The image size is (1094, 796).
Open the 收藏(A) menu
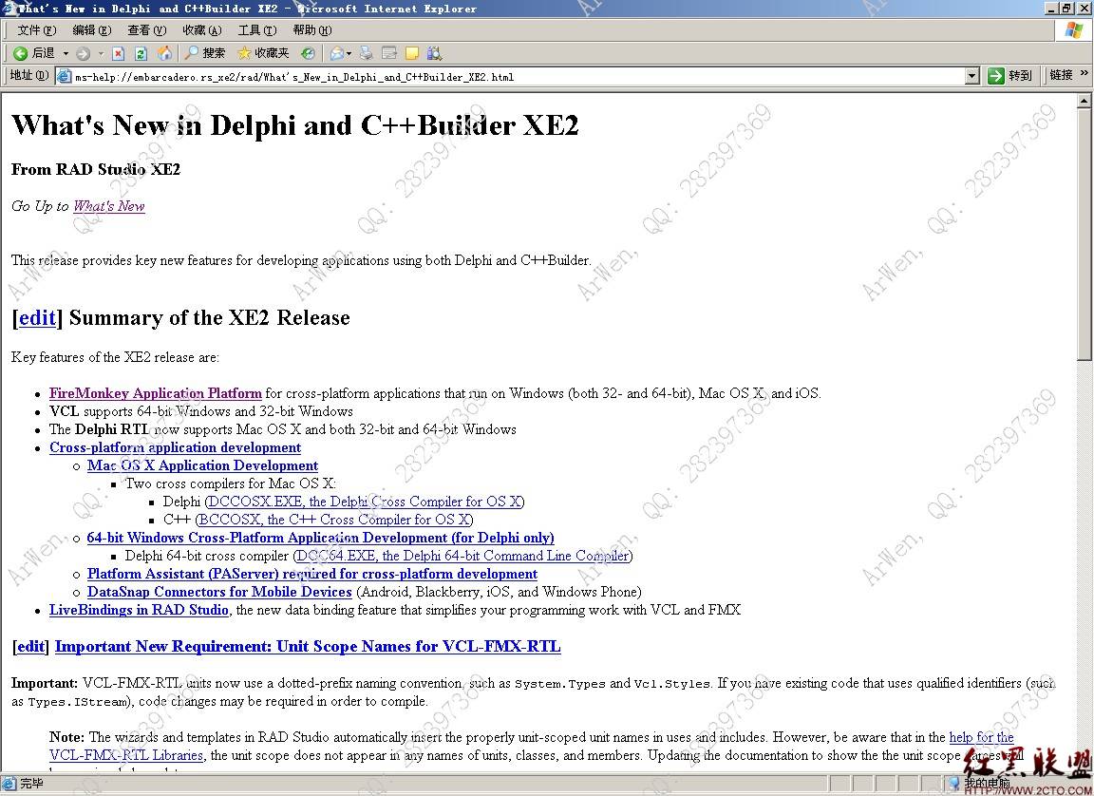coord(201,30)
